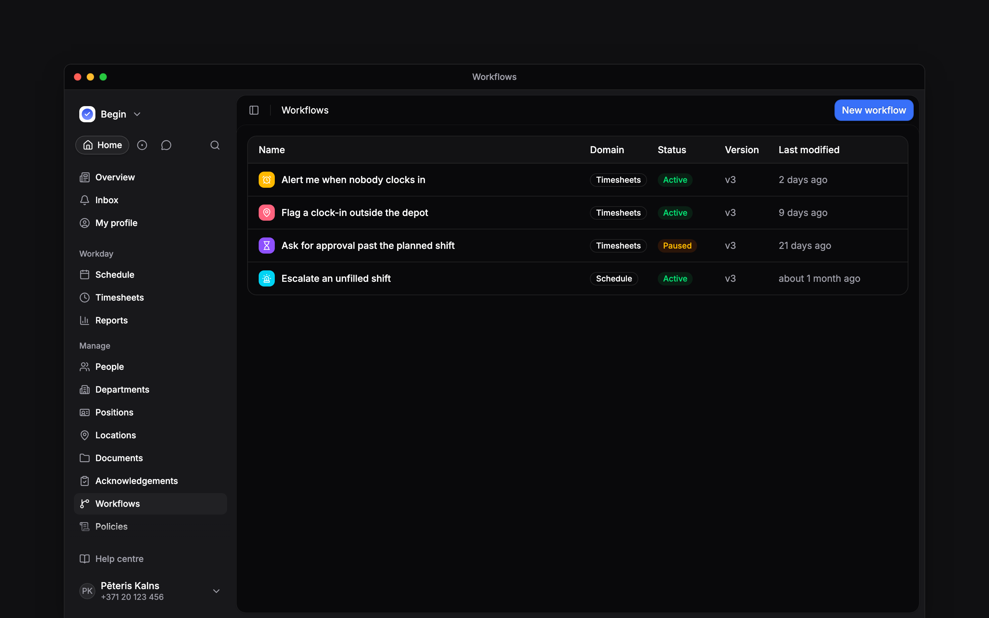Expand the Pēteris Kalns account chevron
This screenshot has width=989, height=618.
click(x=217, y=591)
